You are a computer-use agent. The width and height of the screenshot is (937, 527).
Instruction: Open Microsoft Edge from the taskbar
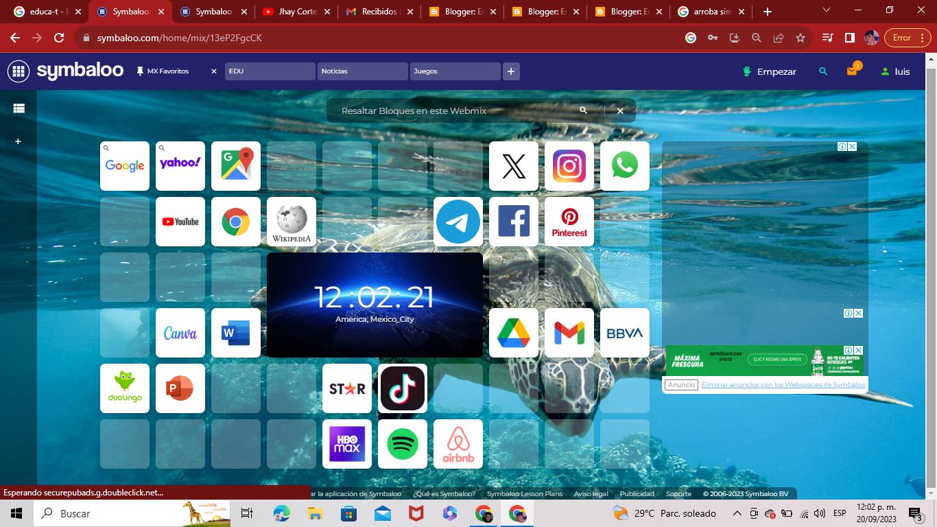pos(282,513)
